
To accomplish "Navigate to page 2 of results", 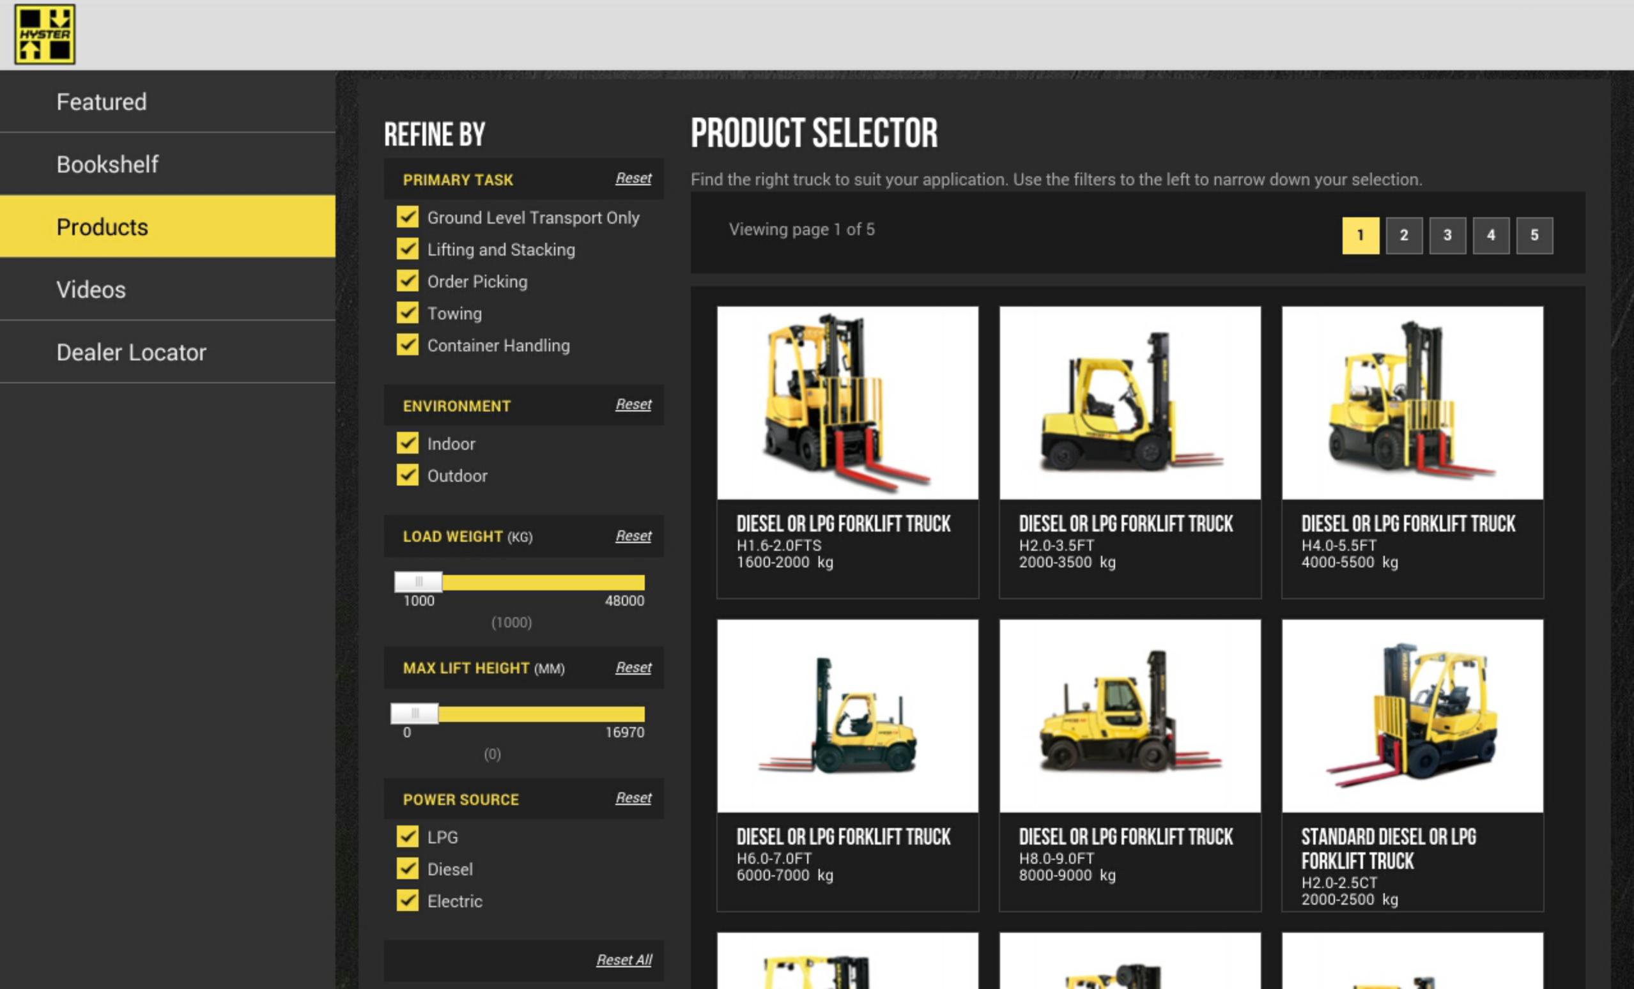I will pos(1403,234).
